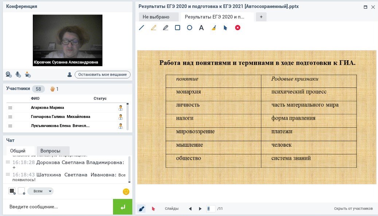Click the presentation file name title
Image resolution: width=378 pixels, height=216 pixels.
click(219, 7)
